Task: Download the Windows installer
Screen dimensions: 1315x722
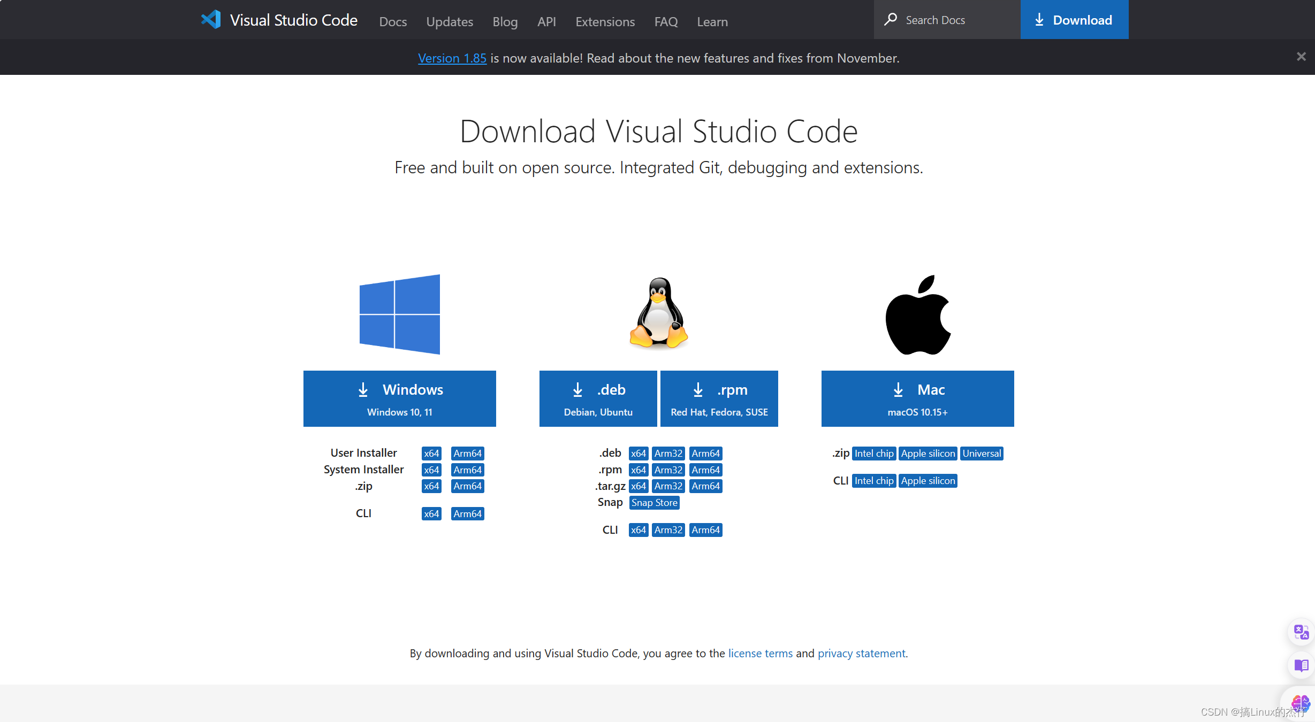Action: coord(399,398)
